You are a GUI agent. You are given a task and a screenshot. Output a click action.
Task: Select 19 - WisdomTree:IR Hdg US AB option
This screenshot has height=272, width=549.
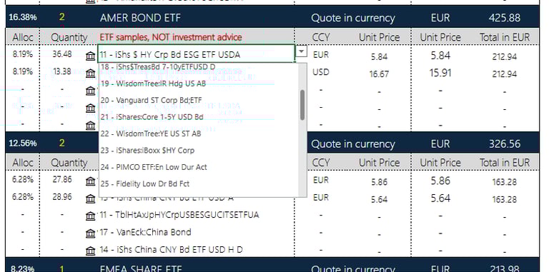(153, 84)
